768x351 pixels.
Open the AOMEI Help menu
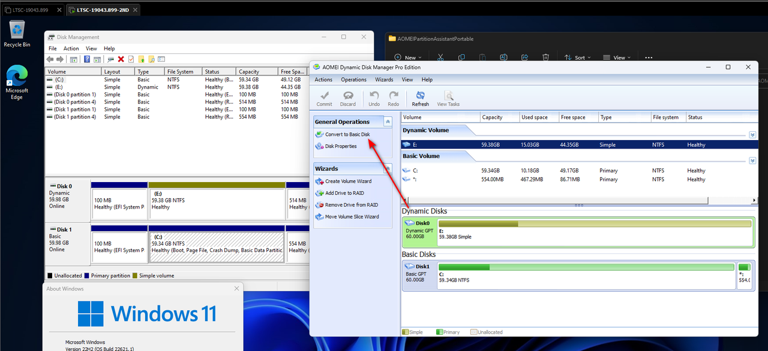pos(427,80)
